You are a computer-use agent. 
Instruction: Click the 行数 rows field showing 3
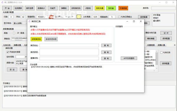click(x=11, y=17)
